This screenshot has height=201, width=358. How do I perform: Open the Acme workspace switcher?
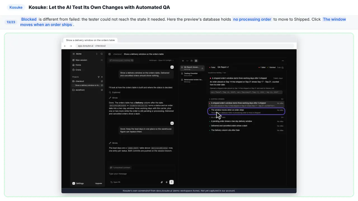(85, 54)
